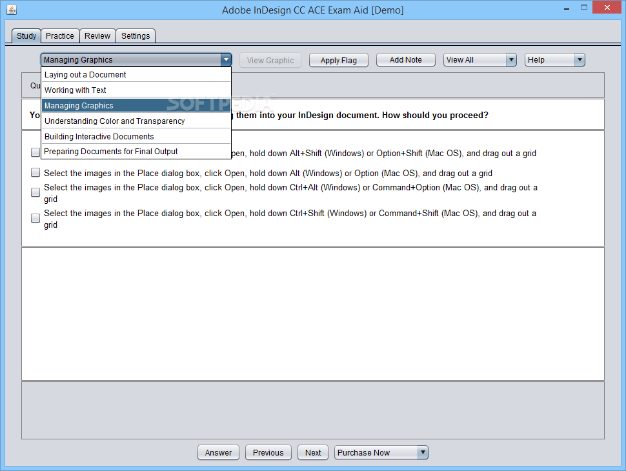Viewport: 626px width, 471px height.
Task: Check the Ctrl+Shift answer option
Action: point(35,218)
